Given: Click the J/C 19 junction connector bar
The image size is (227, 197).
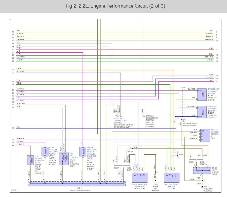Looking at the screenshot, I should 77,184.
